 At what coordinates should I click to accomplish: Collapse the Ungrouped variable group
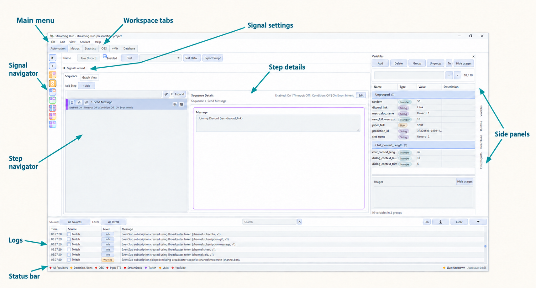coord(423,95)
